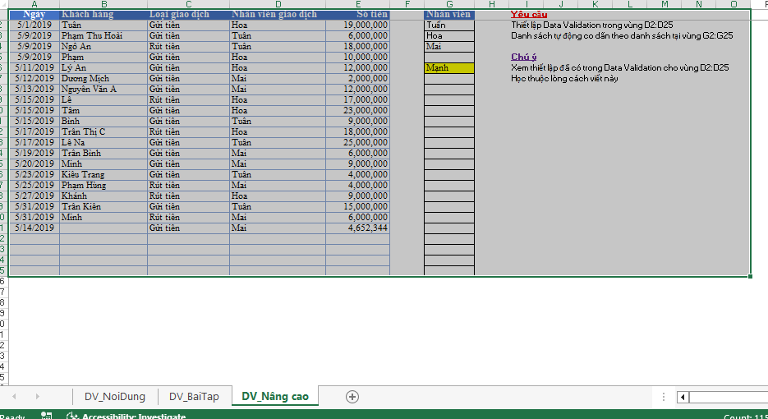Add a new sheet with plus icon
Screen dimensions: 768x419
[352, 397]
